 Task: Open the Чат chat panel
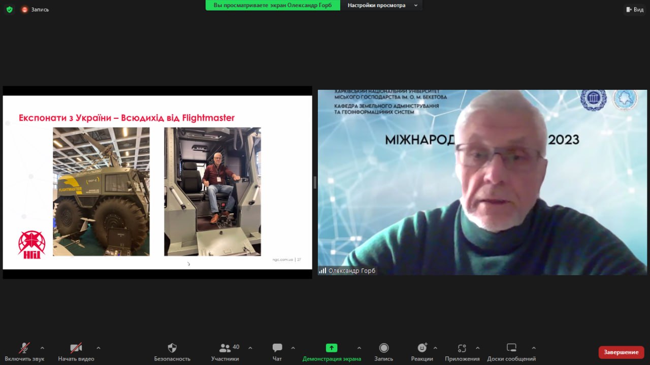coord(277,352)
